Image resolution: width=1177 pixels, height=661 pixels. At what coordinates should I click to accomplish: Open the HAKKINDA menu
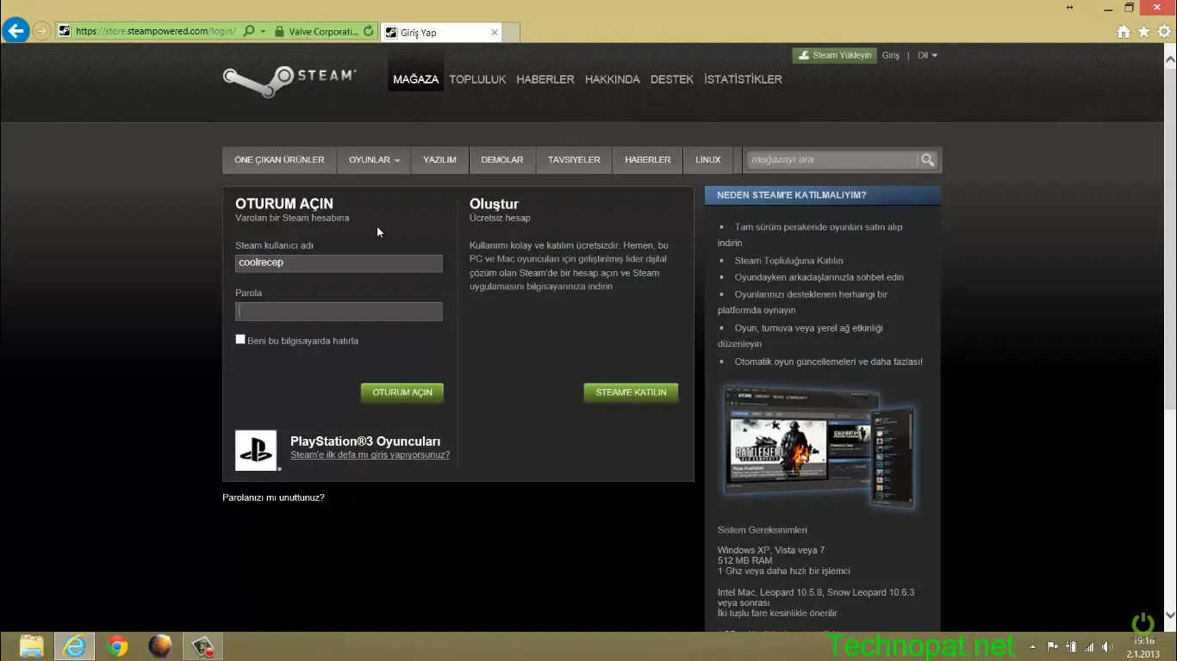point(613,79)
